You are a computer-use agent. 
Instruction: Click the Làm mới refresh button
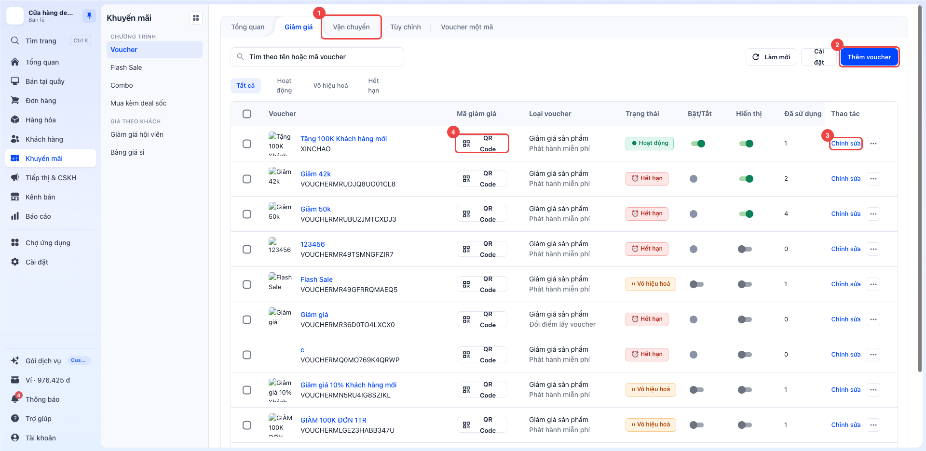tap(771, 57)
